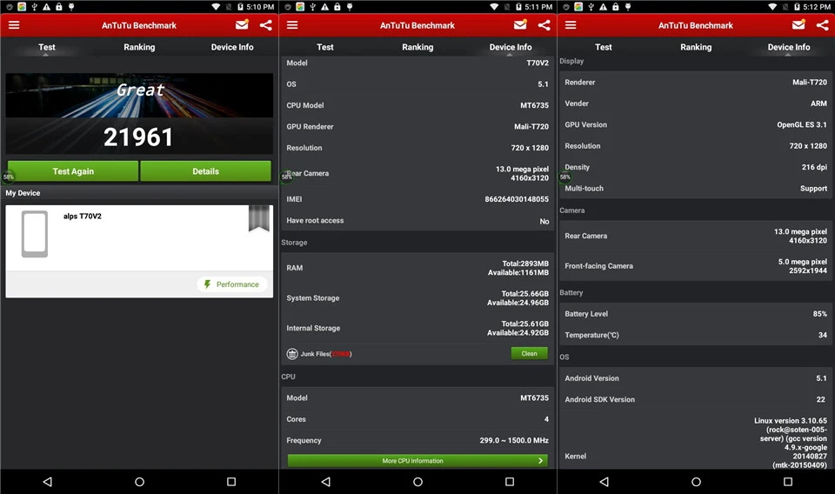Tap Temperature 34 row
The height and width of the screenshot is (494, 835).
(696, 335)
